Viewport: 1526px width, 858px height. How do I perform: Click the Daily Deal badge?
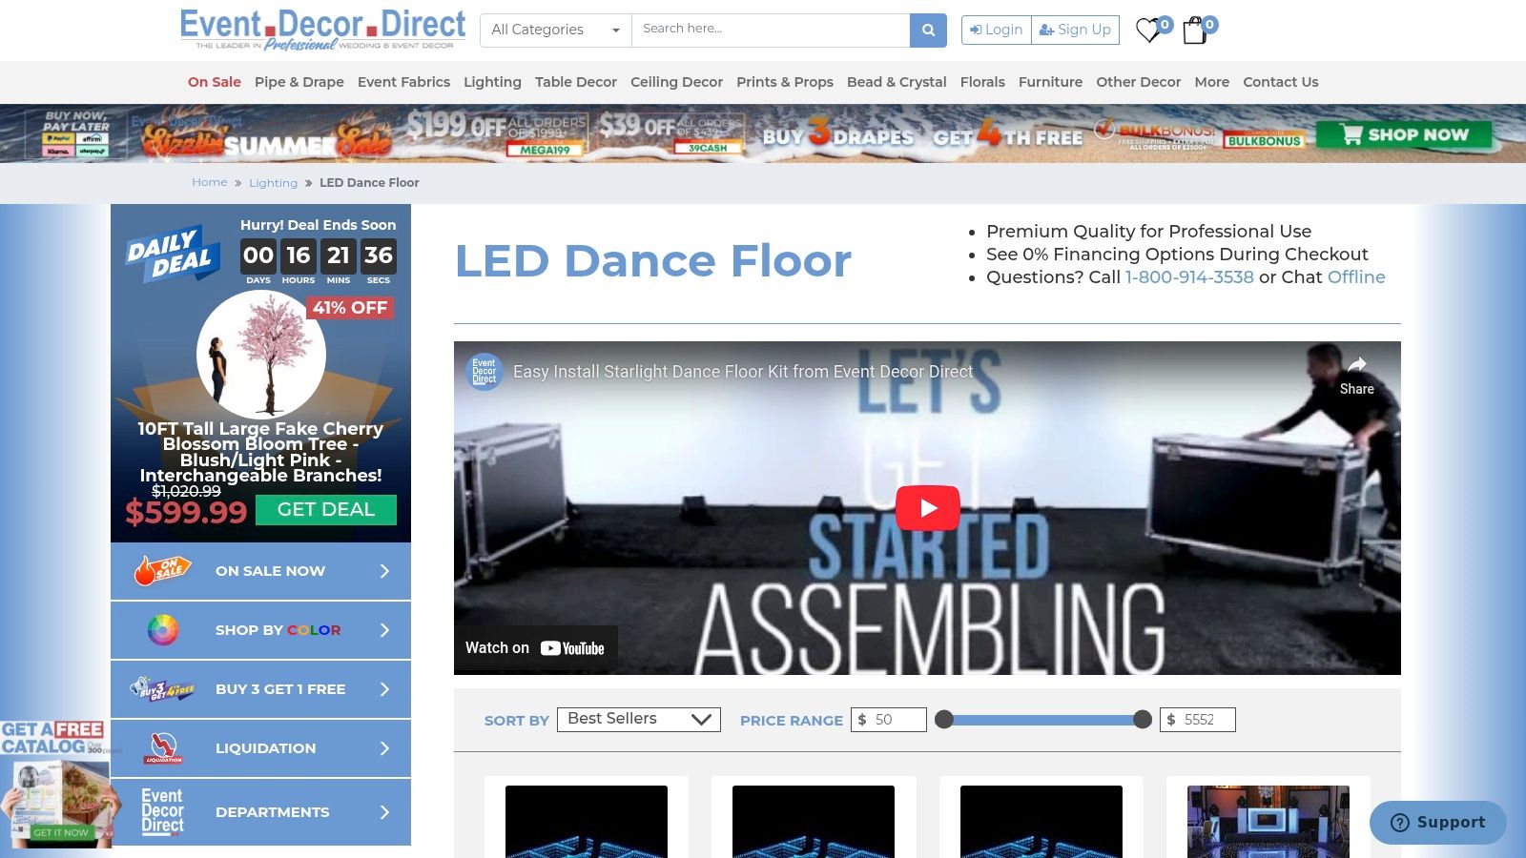(x=174, y=254)
